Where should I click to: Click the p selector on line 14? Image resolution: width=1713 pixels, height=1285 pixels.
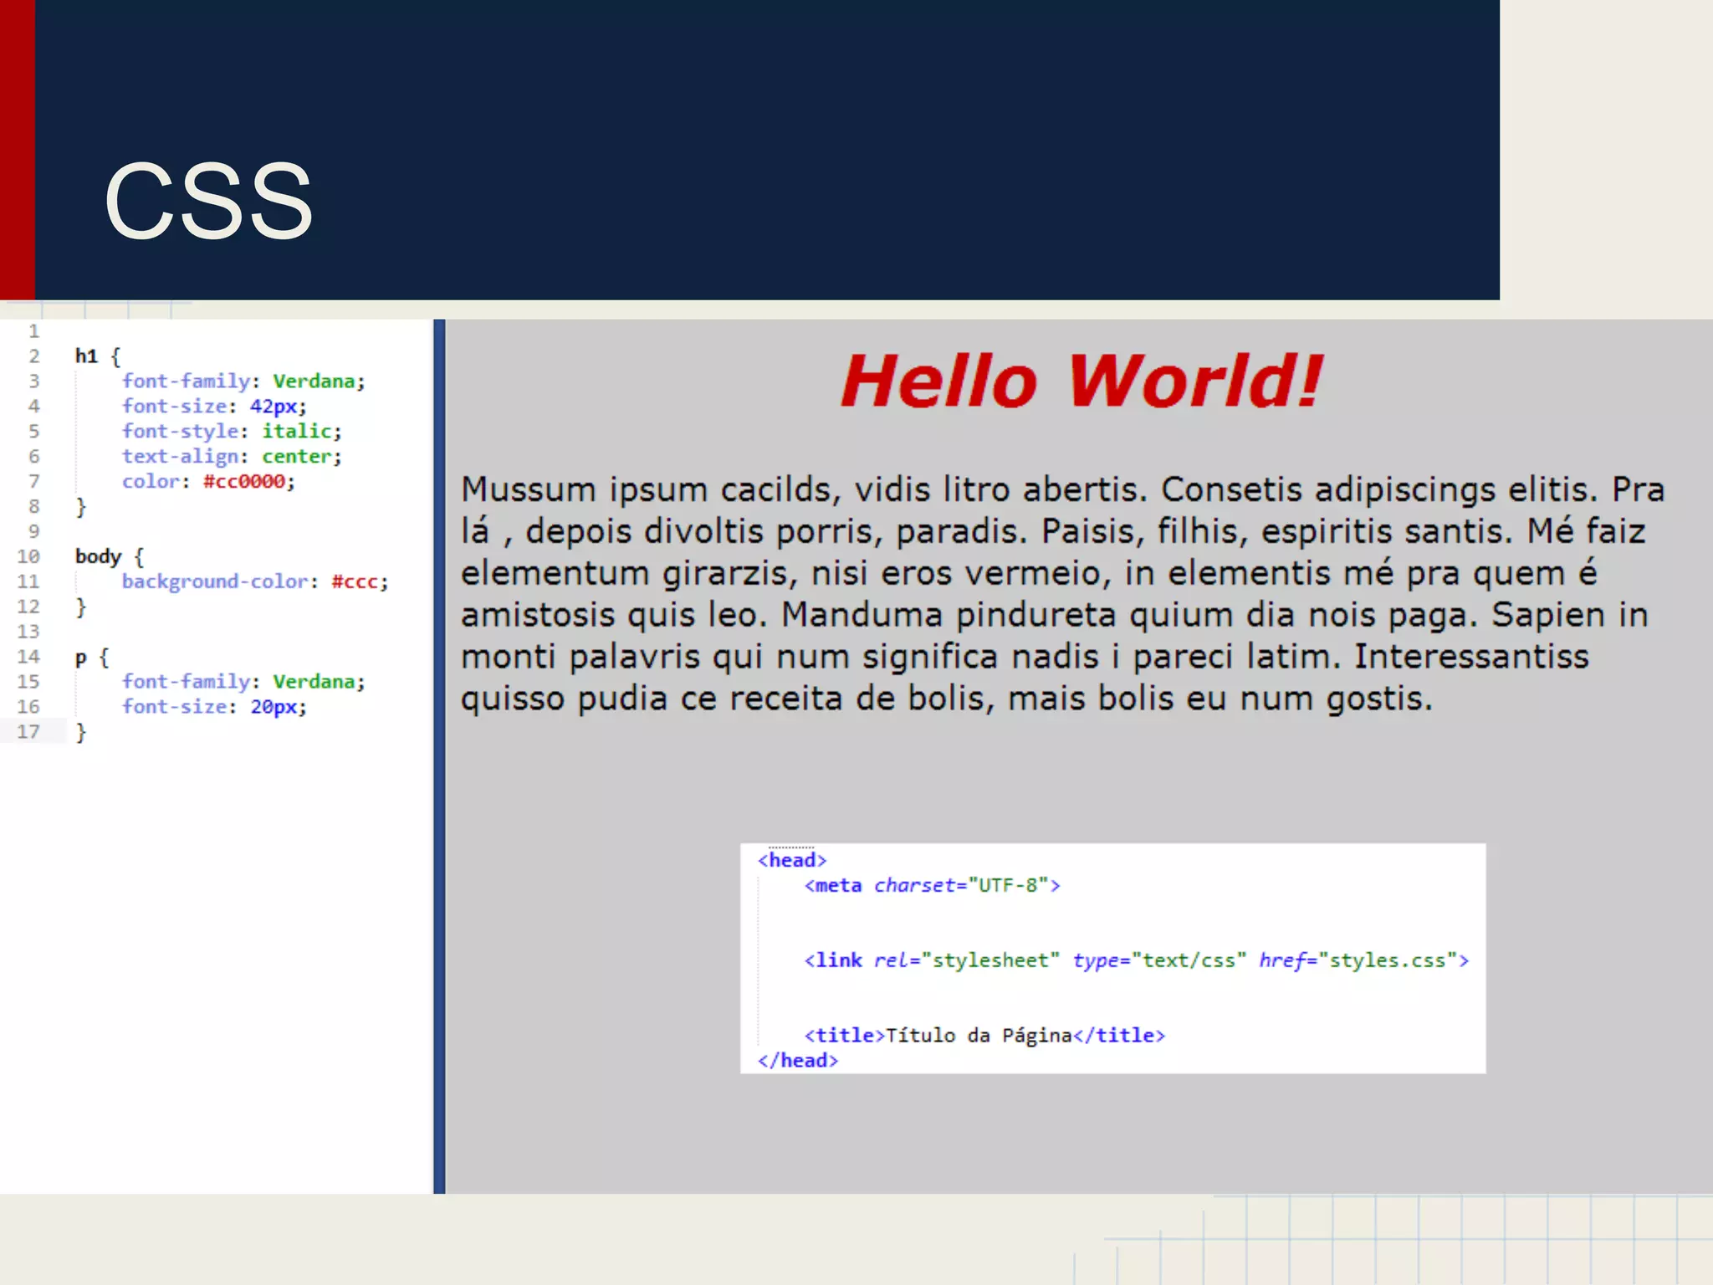(x=80, y=658)
